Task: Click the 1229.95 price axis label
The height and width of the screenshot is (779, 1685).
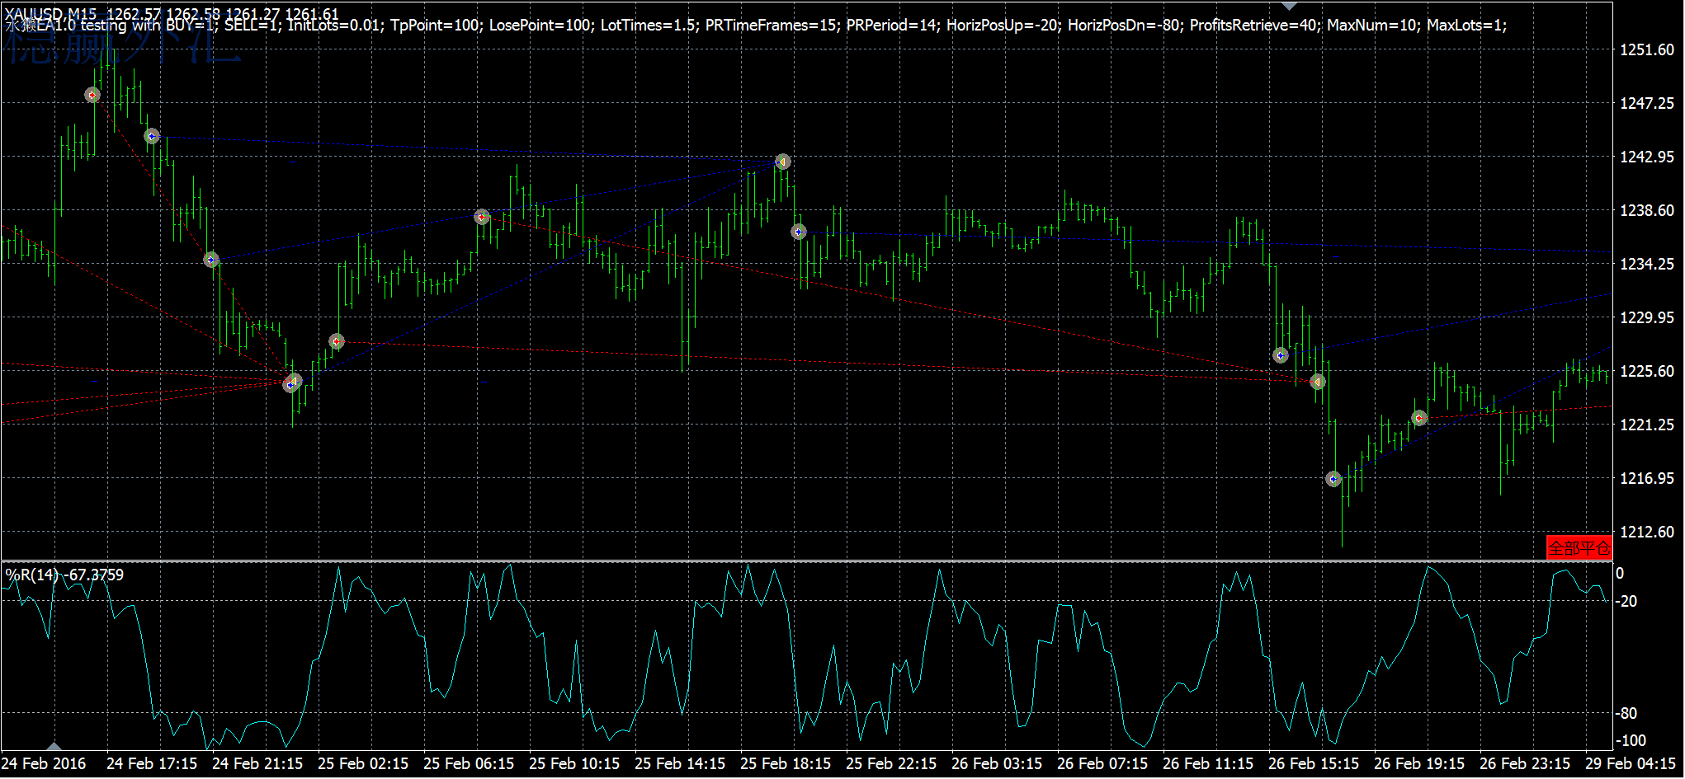Action: coord(1647,317)
